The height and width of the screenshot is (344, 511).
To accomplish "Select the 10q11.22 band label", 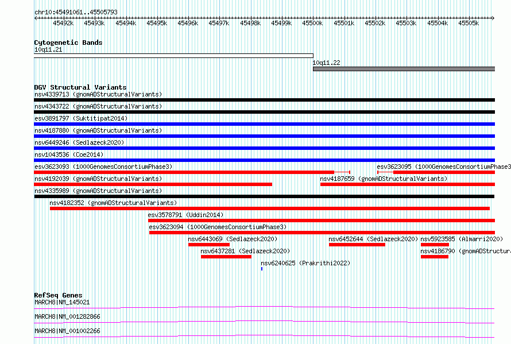I will coord(326,63).
